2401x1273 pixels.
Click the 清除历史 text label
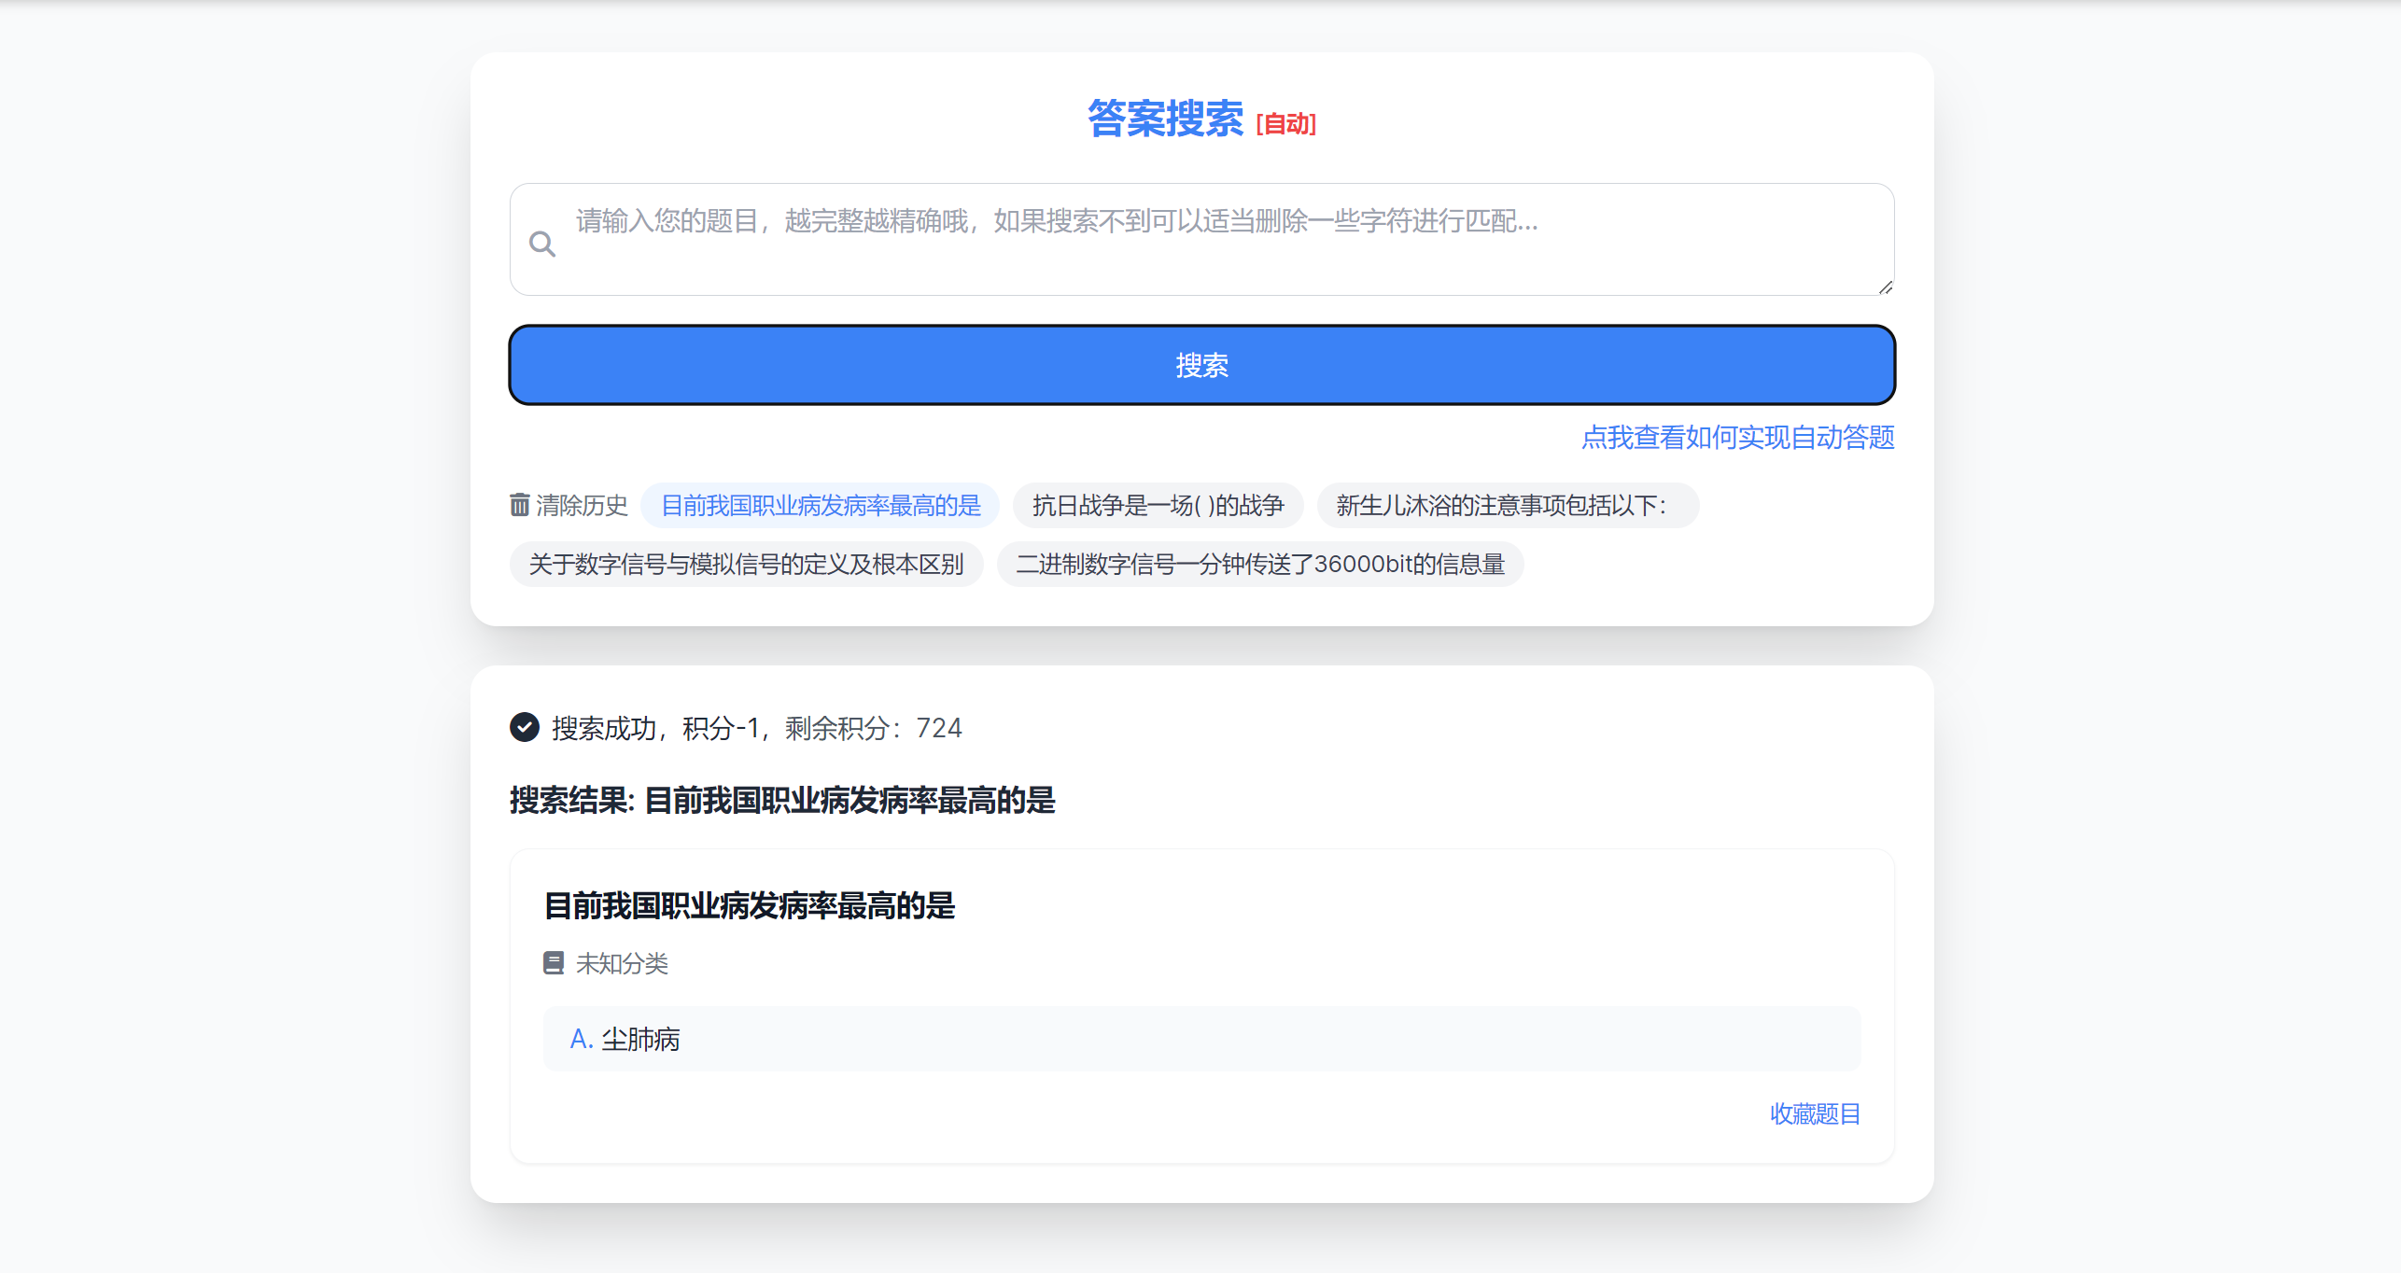pos(582,506)
